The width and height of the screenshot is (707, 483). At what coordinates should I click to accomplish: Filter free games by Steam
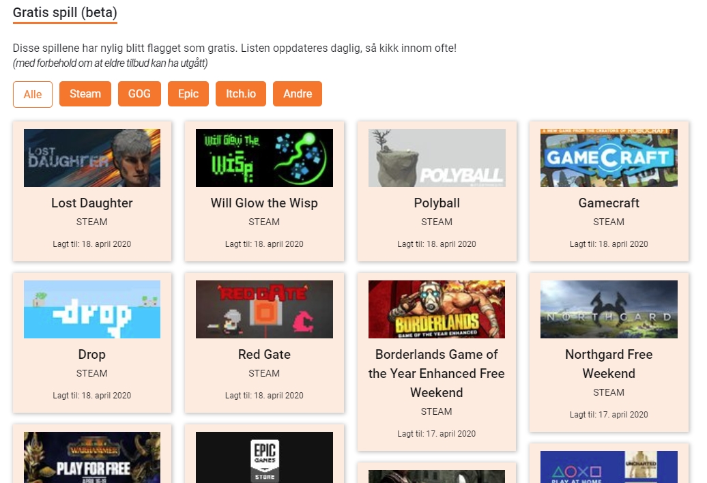pyautogui.click(x=85, y=93)
